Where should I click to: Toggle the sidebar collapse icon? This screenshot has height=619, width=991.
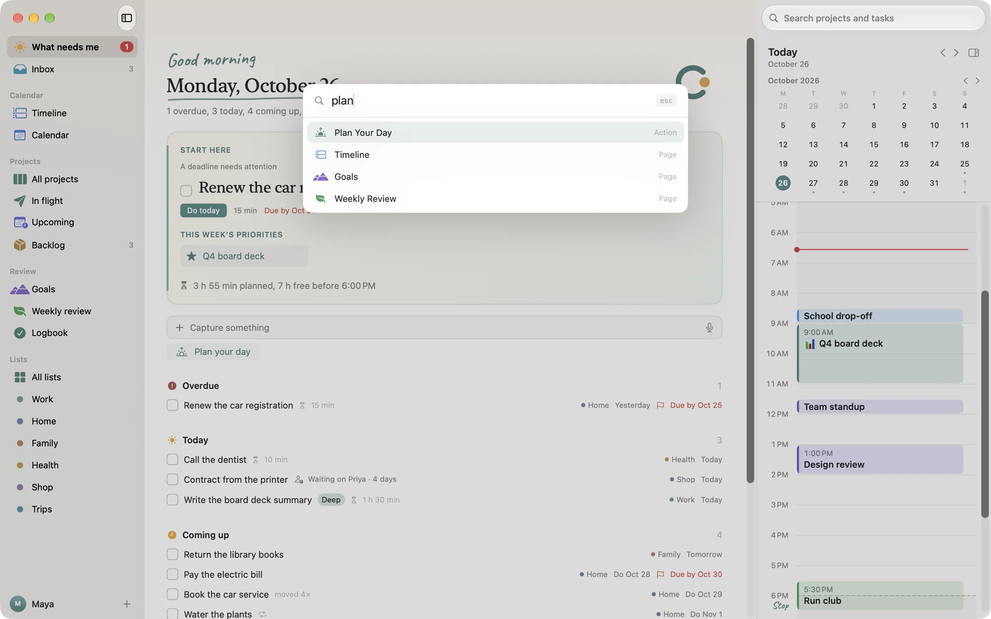click(x=127, y=18)
